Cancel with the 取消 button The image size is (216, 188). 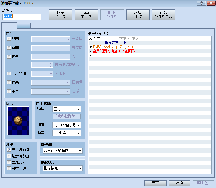(x=179, y=183)
